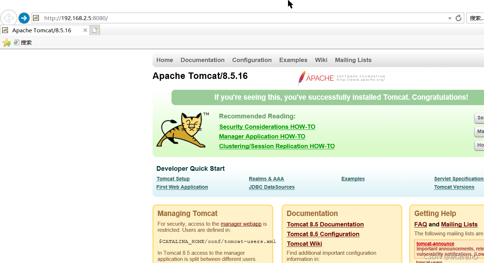Open Tomcat 8.5 Documentation link
This screenshot has height=263, width=484.
[x=325, y=224]
